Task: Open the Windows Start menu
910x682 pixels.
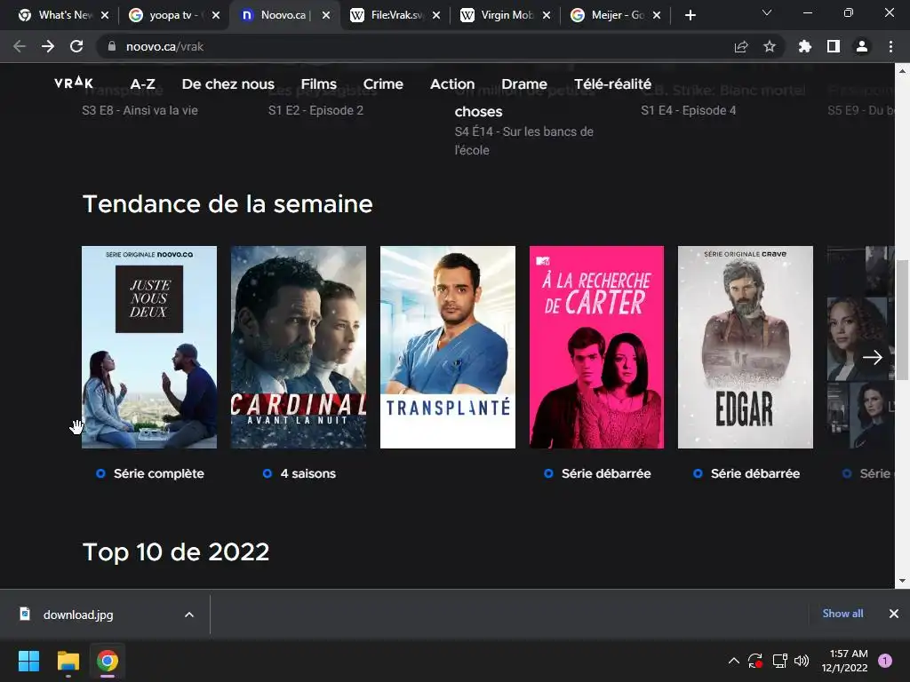Action: click(28, 661)
